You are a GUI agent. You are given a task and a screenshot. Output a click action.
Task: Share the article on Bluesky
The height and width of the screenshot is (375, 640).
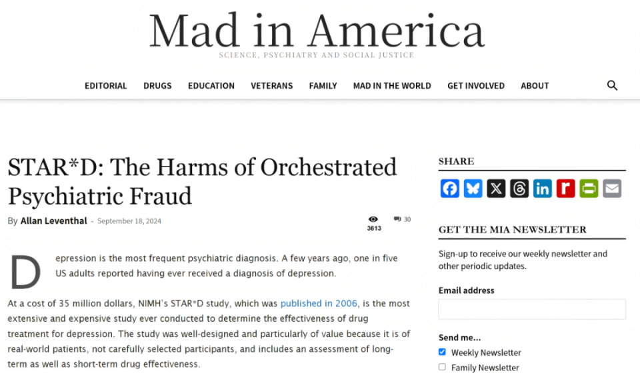(473, 188)
